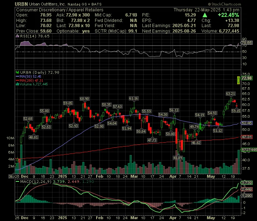Viewport: 257px width, 221px height.
Task: Click the 47.73 March low label
Action: pos(152,140)
